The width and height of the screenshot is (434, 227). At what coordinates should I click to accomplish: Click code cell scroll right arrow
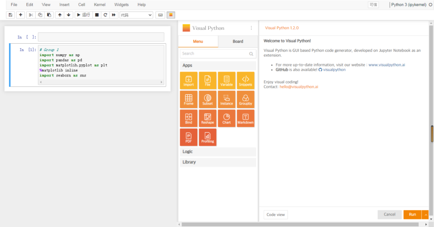(x=162, y=82)
